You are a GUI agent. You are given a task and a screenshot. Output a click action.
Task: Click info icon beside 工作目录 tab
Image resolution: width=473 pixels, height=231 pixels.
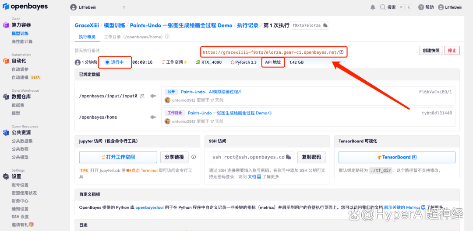coord(167,37)
